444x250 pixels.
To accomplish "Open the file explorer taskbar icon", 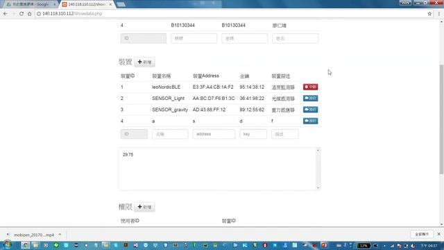I will coord(35,245).
